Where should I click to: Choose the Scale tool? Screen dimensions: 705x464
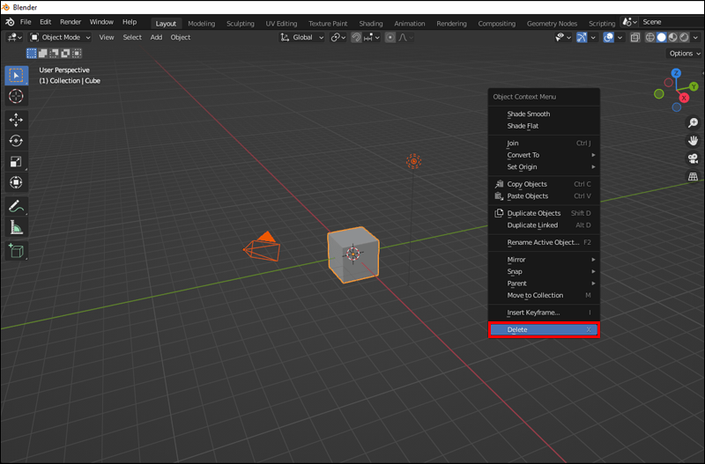(16, 161)
